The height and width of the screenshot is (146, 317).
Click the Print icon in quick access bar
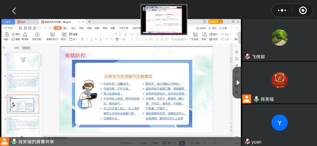click(x=29, y=28)
